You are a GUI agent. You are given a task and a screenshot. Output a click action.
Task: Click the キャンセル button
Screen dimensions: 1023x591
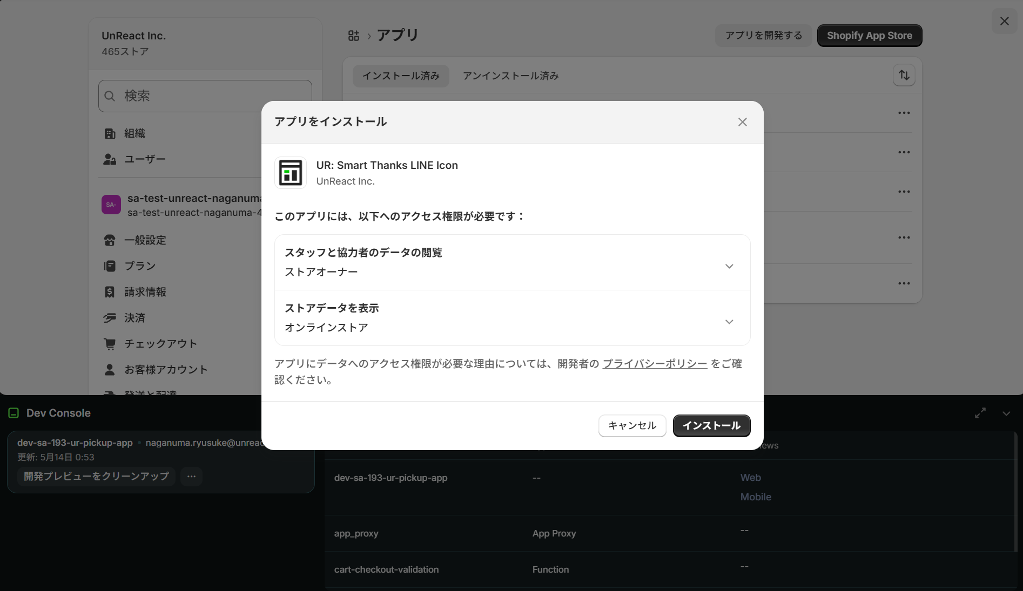[632, 426]
